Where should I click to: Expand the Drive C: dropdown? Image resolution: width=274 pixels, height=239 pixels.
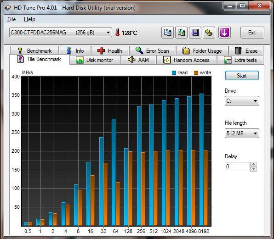pyautogui.click(x=242, y=101)
